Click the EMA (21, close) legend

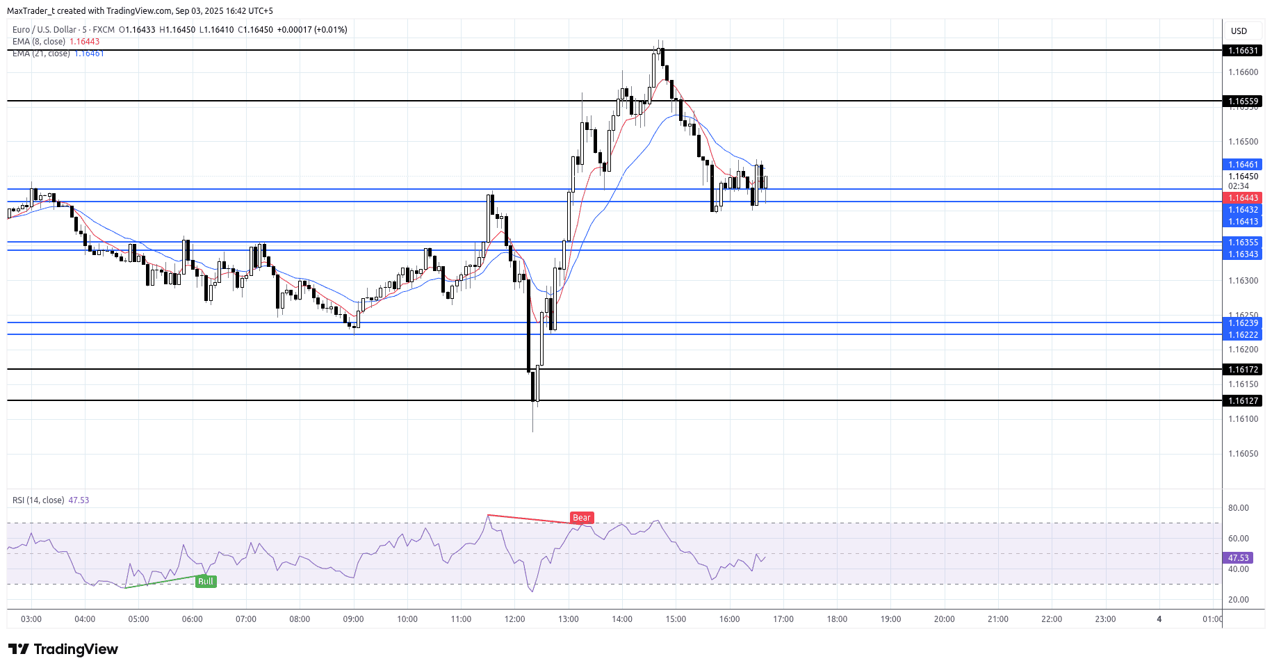(x=41, y=54)
